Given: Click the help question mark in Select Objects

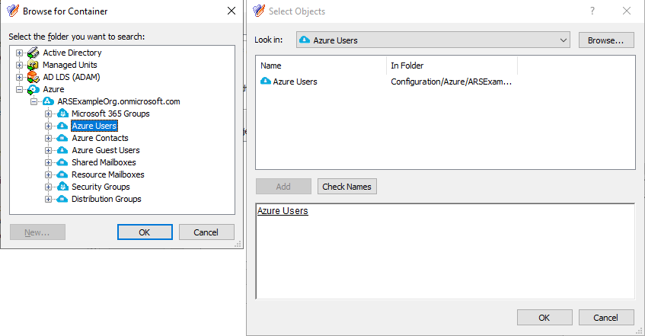Looking at the screenshot, I should pyautogui.click(x=592, y=11).
